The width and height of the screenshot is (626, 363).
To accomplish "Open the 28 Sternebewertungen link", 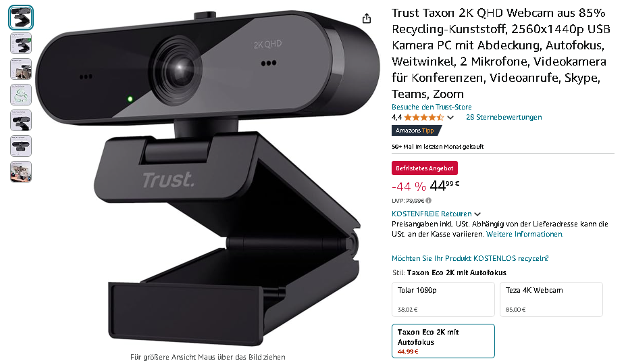I will point(504,117).
